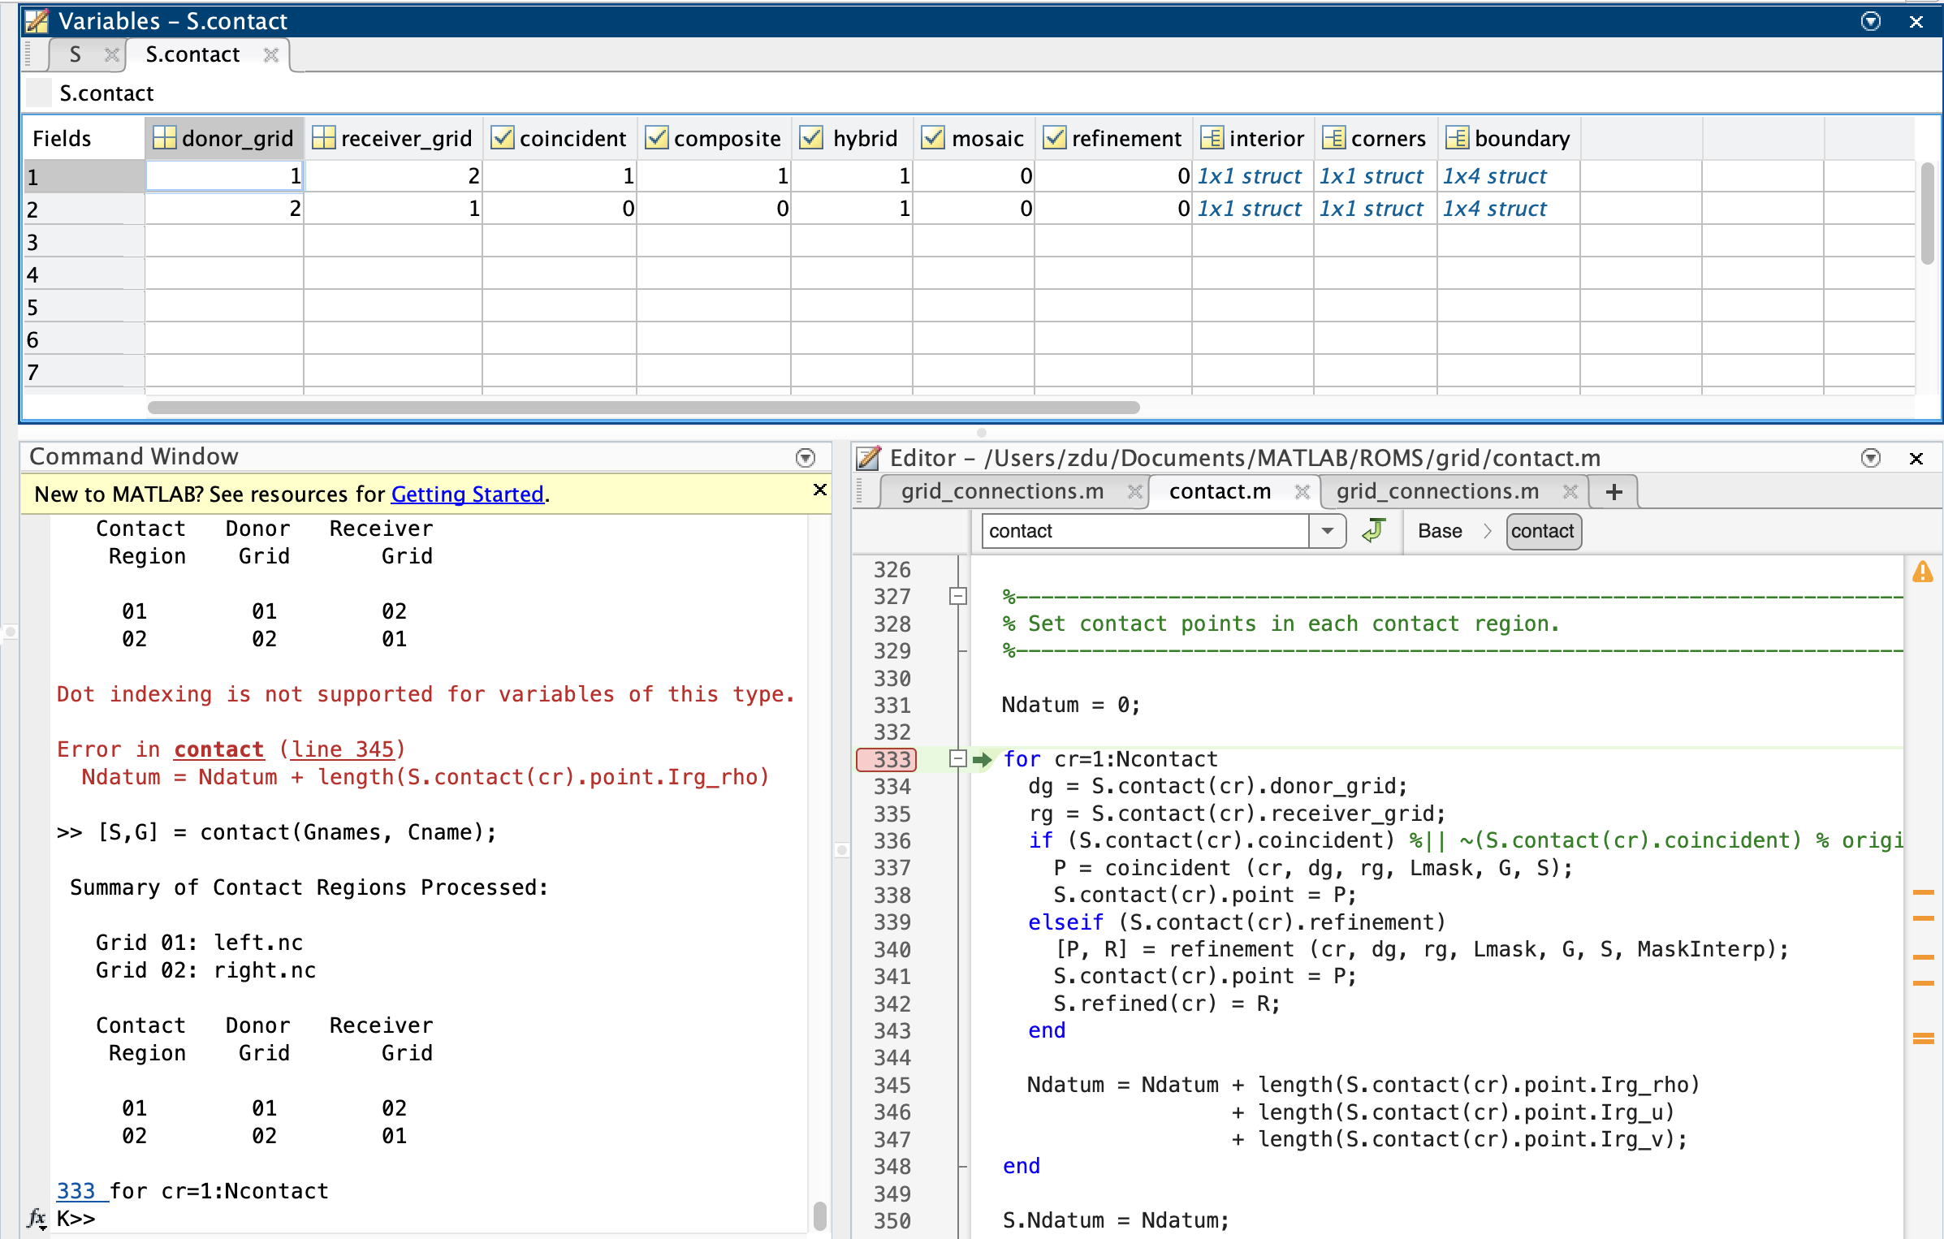1944x1239 pixels.
Task: Open the Getting Started link
Action: pyautogui.click(x=467, y=494)
